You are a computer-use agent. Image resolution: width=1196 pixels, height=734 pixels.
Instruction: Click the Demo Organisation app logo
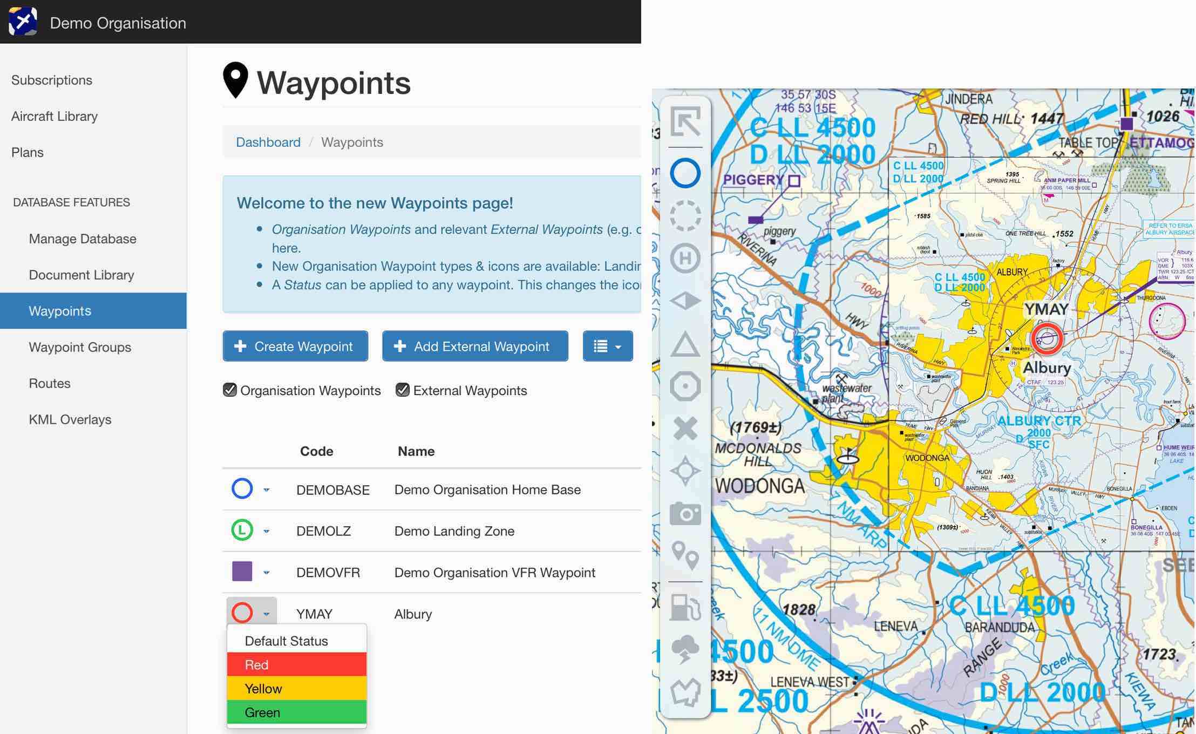23,22
